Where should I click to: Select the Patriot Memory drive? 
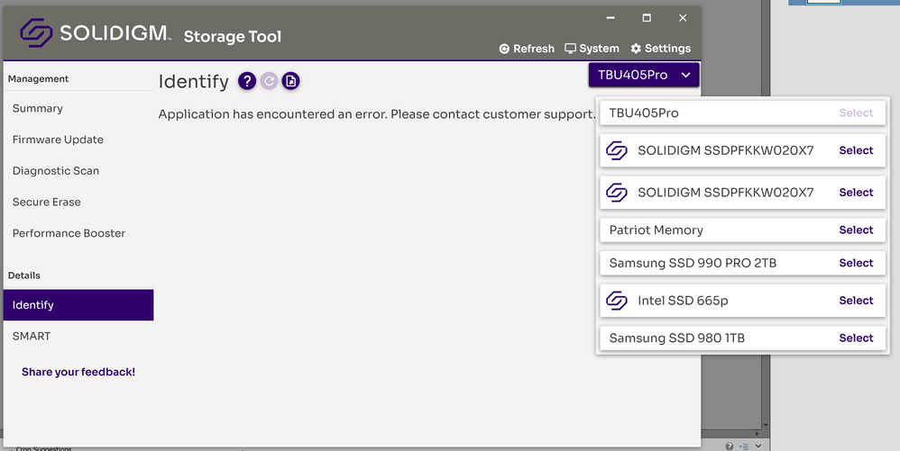point(855,230)
